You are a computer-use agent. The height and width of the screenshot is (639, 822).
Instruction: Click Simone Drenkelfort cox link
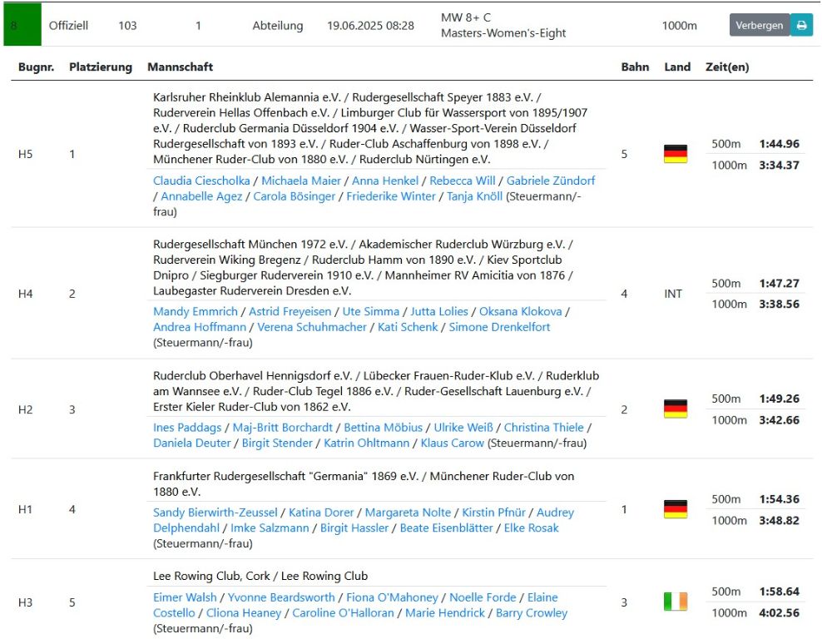pos(499,327)
